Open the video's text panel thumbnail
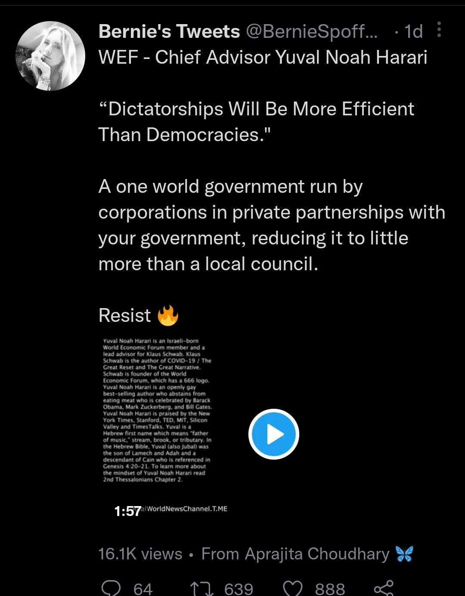This screenshot has height=596, width=465. click(x=157, y=410)
